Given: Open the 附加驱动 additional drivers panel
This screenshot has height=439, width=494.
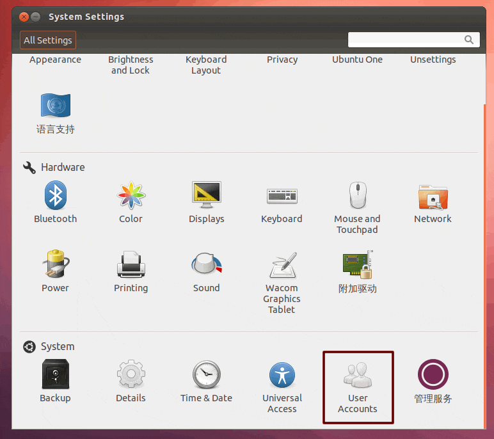Looking at the screenshot, I should tap(357, 265).
